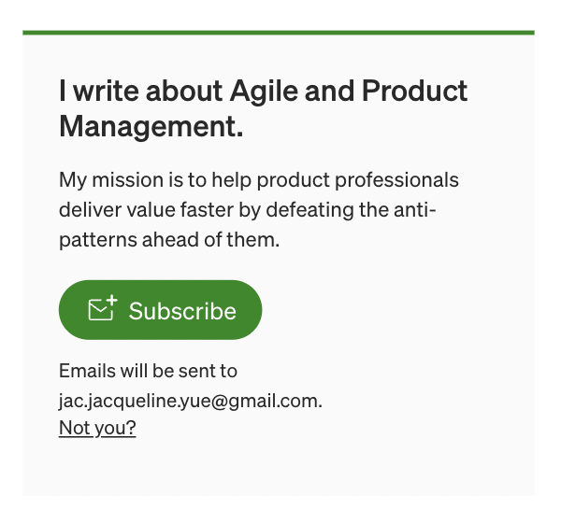Click the envelope icon on the Subscribe button
Screen dimensions: 561x523
tap(99, 311)
